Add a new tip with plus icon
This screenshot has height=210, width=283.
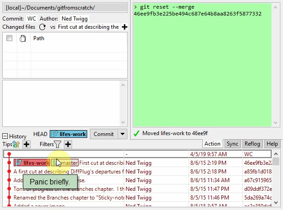point(26,144)
